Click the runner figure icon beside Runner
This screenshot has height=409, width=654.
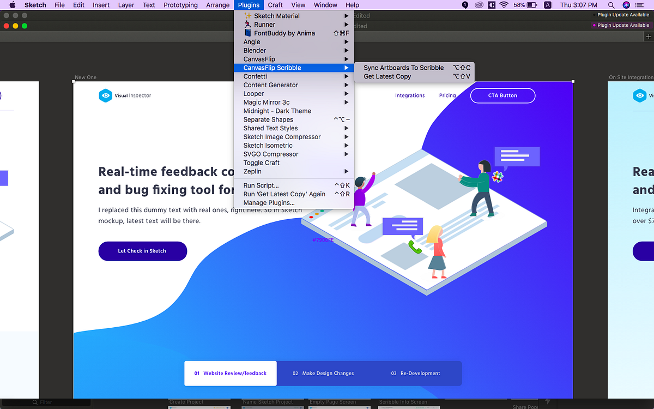click(x=248, y=25)
